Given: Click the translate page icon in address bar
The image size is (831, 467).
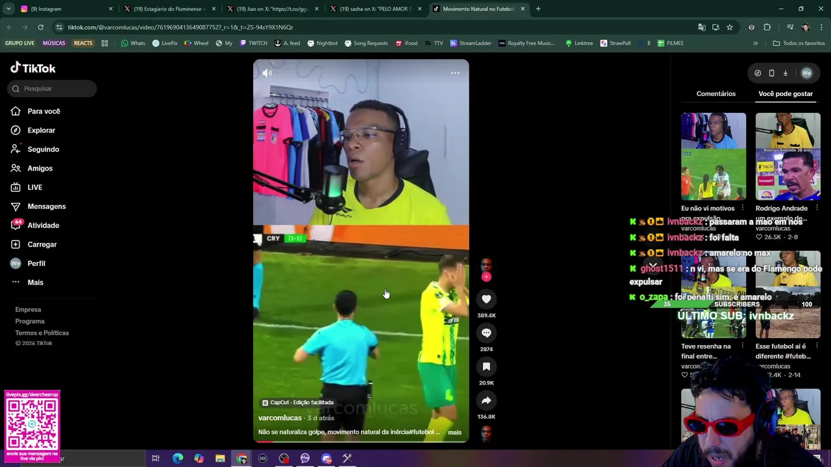Looking at the screenshot, I should tap(702, 27).
